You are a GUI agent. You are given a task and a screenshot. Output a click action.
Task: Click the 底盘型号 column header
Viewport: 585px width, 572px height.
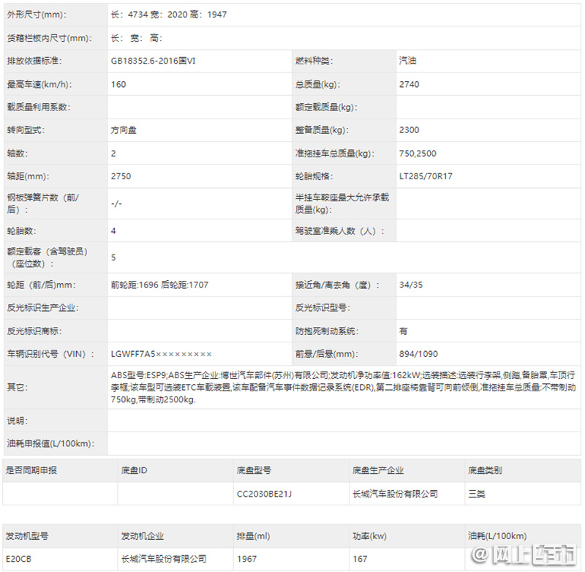click(x=254, y=470)
